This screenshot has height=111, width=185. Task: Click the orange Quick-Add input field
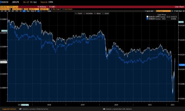point(163,11)
